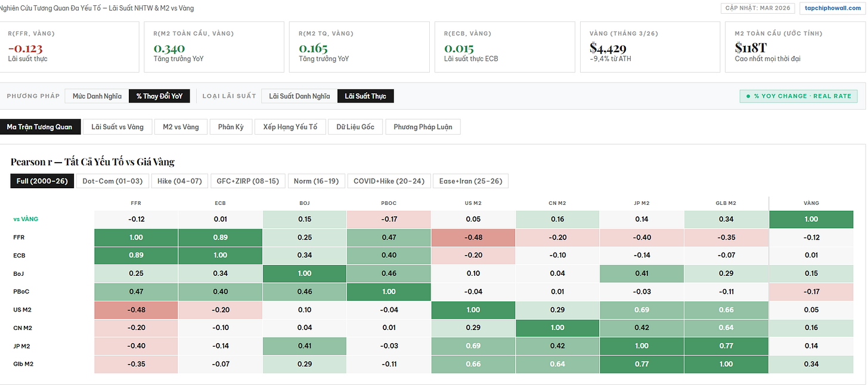Viewport: 868px width, 389px height.
Task: Open the M2 vs Vàng tab
Action: click(181, 127)
